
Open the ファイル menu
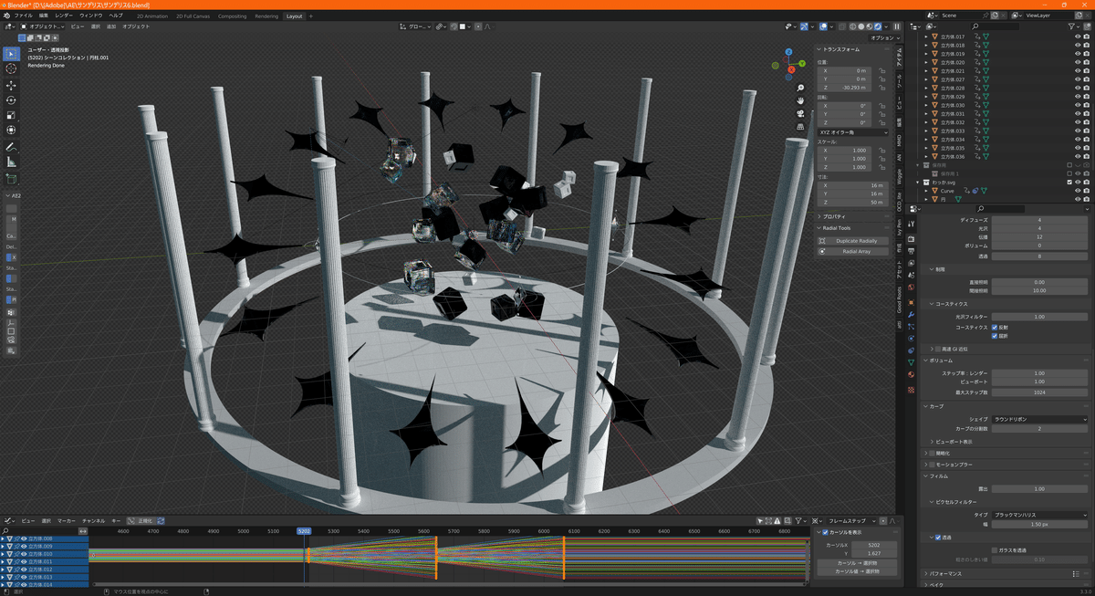pos(24,16)
